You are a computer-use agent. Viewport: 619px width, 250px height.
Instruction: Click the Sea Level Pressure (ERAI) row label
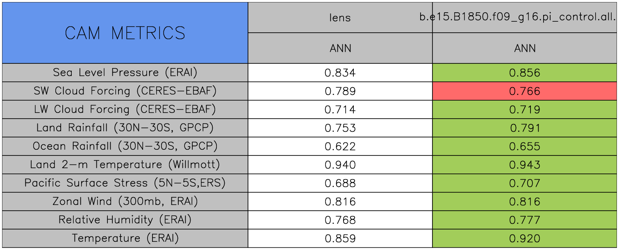pyautogui.click(x=125, y=73)
